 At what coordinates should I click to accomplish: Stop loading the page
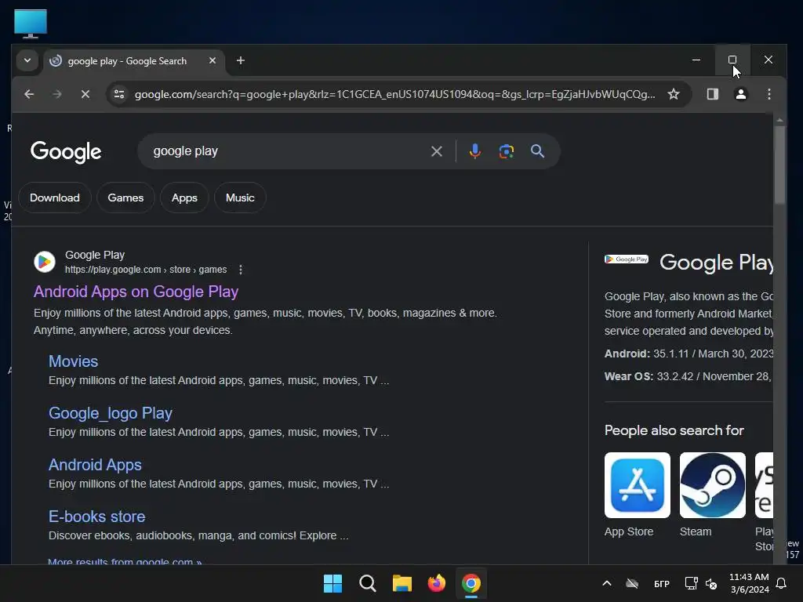85,94
